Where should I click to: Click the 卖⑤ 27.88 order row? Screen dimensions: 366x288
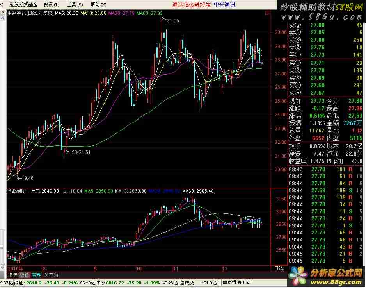pyautogui.click(x=326, y=25)
